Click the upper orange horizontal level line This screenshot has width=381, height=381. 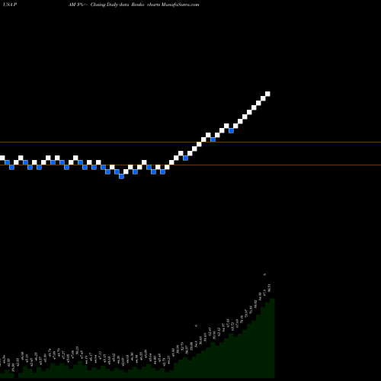[190, 142]
